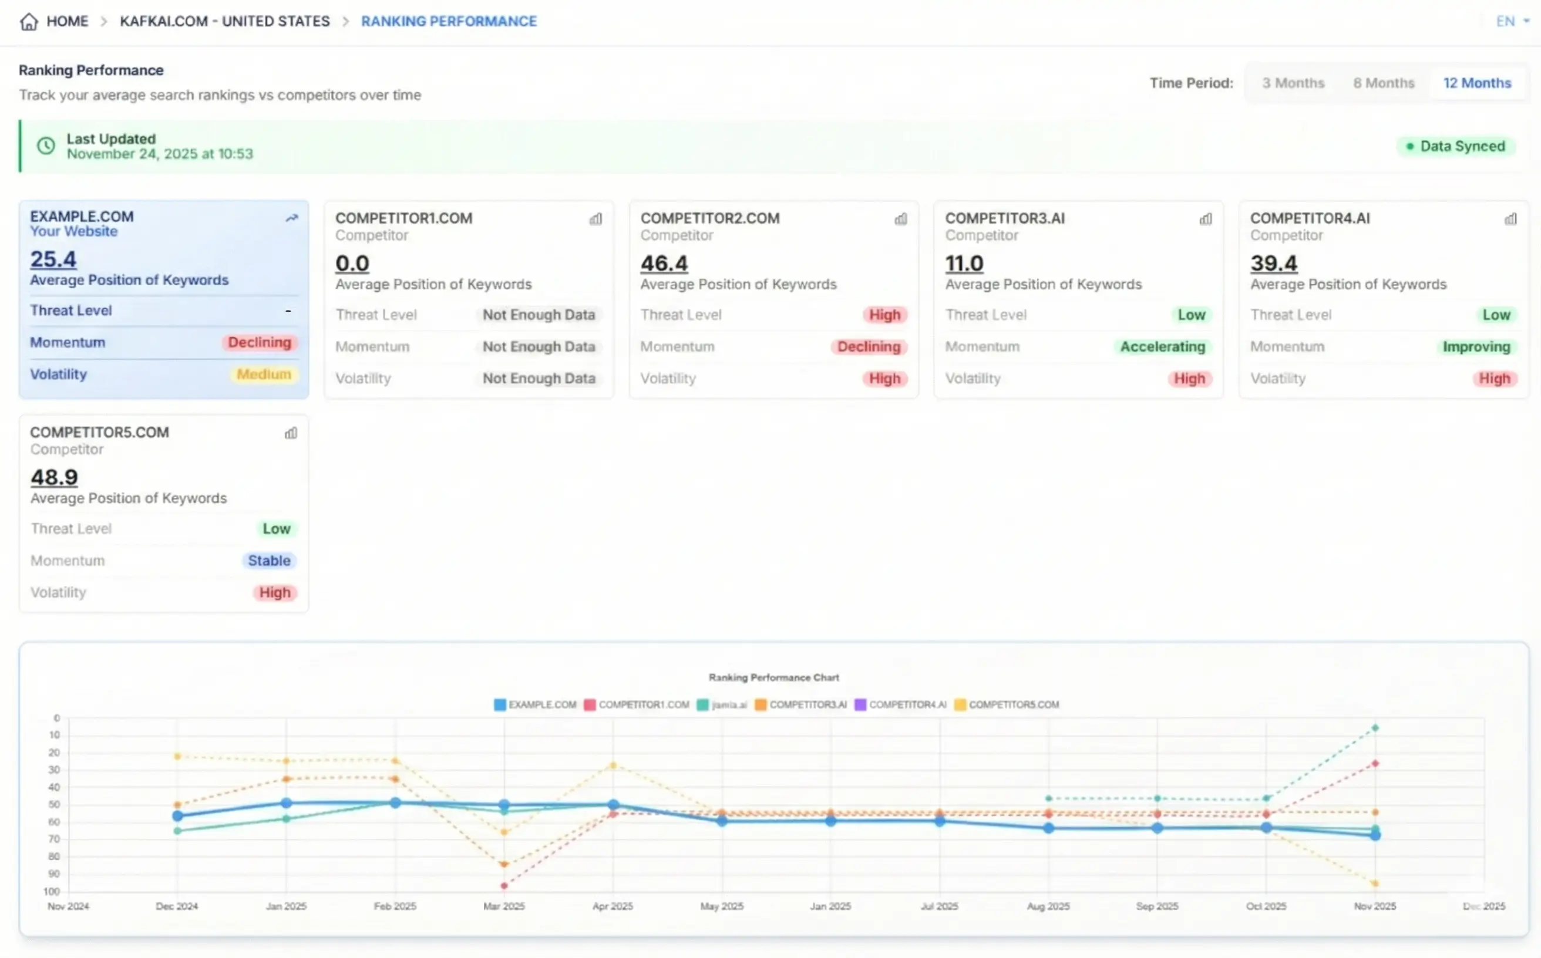Select the 8 Months time period

1384,82
